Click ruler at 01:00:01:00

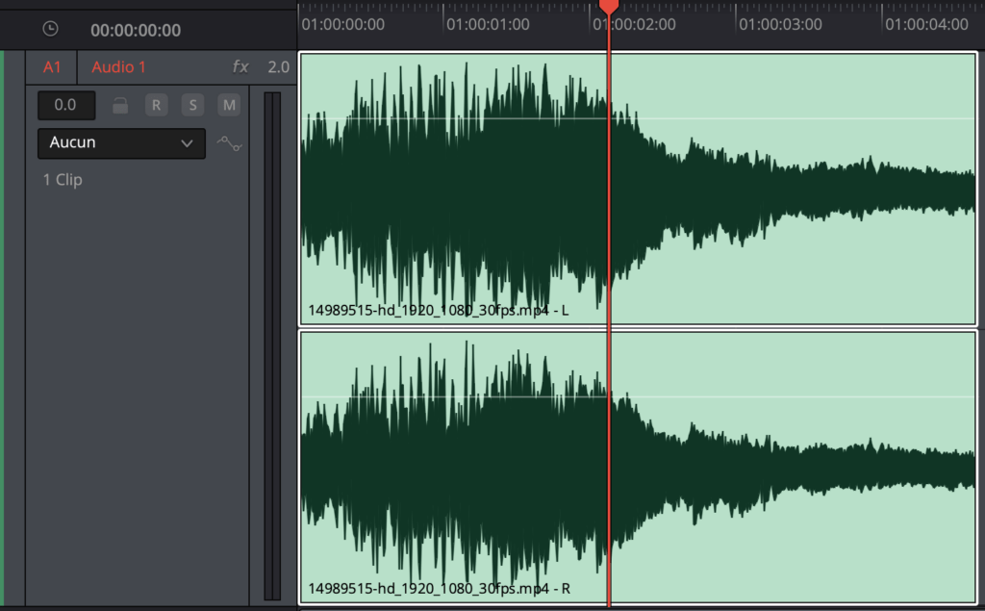click(488, 24)
